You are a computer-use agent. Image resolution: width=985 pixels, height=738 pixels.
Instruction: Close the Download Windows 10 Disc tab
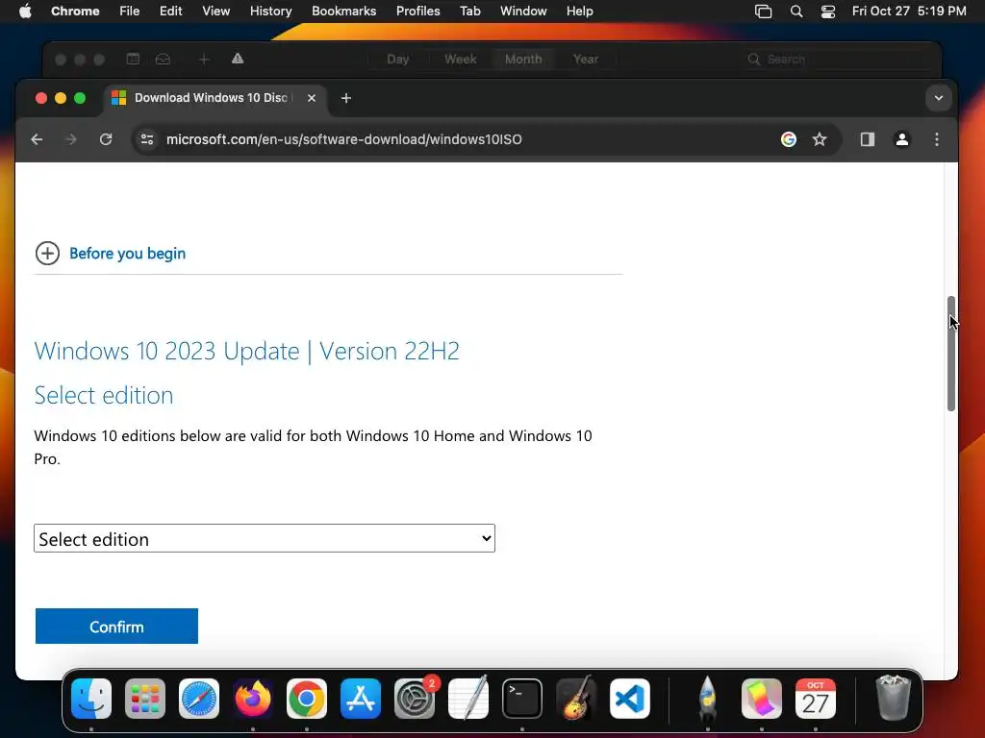coord(312,98)
